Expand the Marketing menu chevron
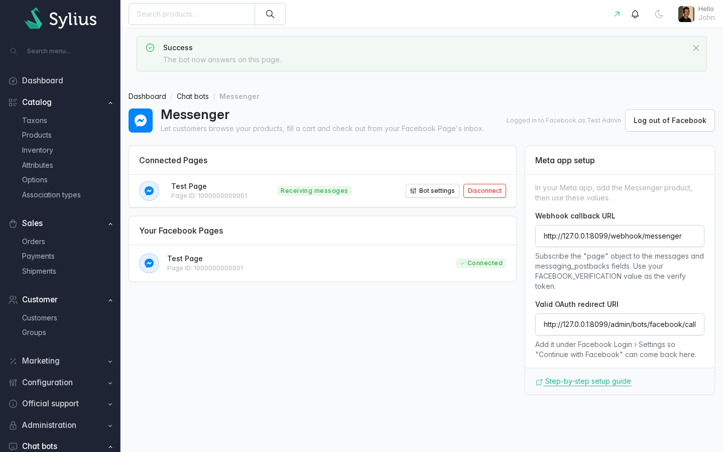Viewport: 723px width, 452px height. [x=110, y=362]
